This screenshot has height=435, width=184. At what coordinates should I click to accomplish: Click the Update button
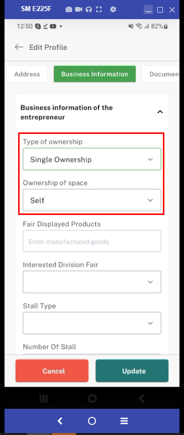pos(132,371)
